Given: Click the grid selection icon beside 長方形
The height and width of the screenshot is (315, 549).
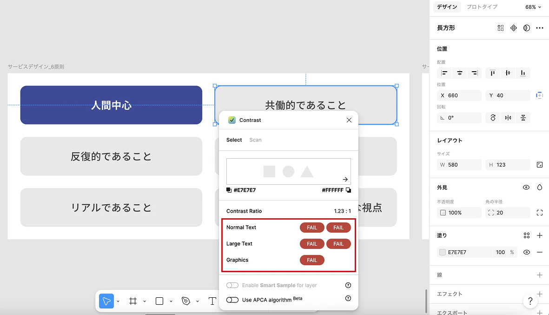Looking at the screenshot, I should 501,28.
